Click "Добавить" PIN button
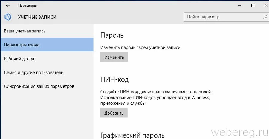The image size is (269, 139). pos(114,113)
